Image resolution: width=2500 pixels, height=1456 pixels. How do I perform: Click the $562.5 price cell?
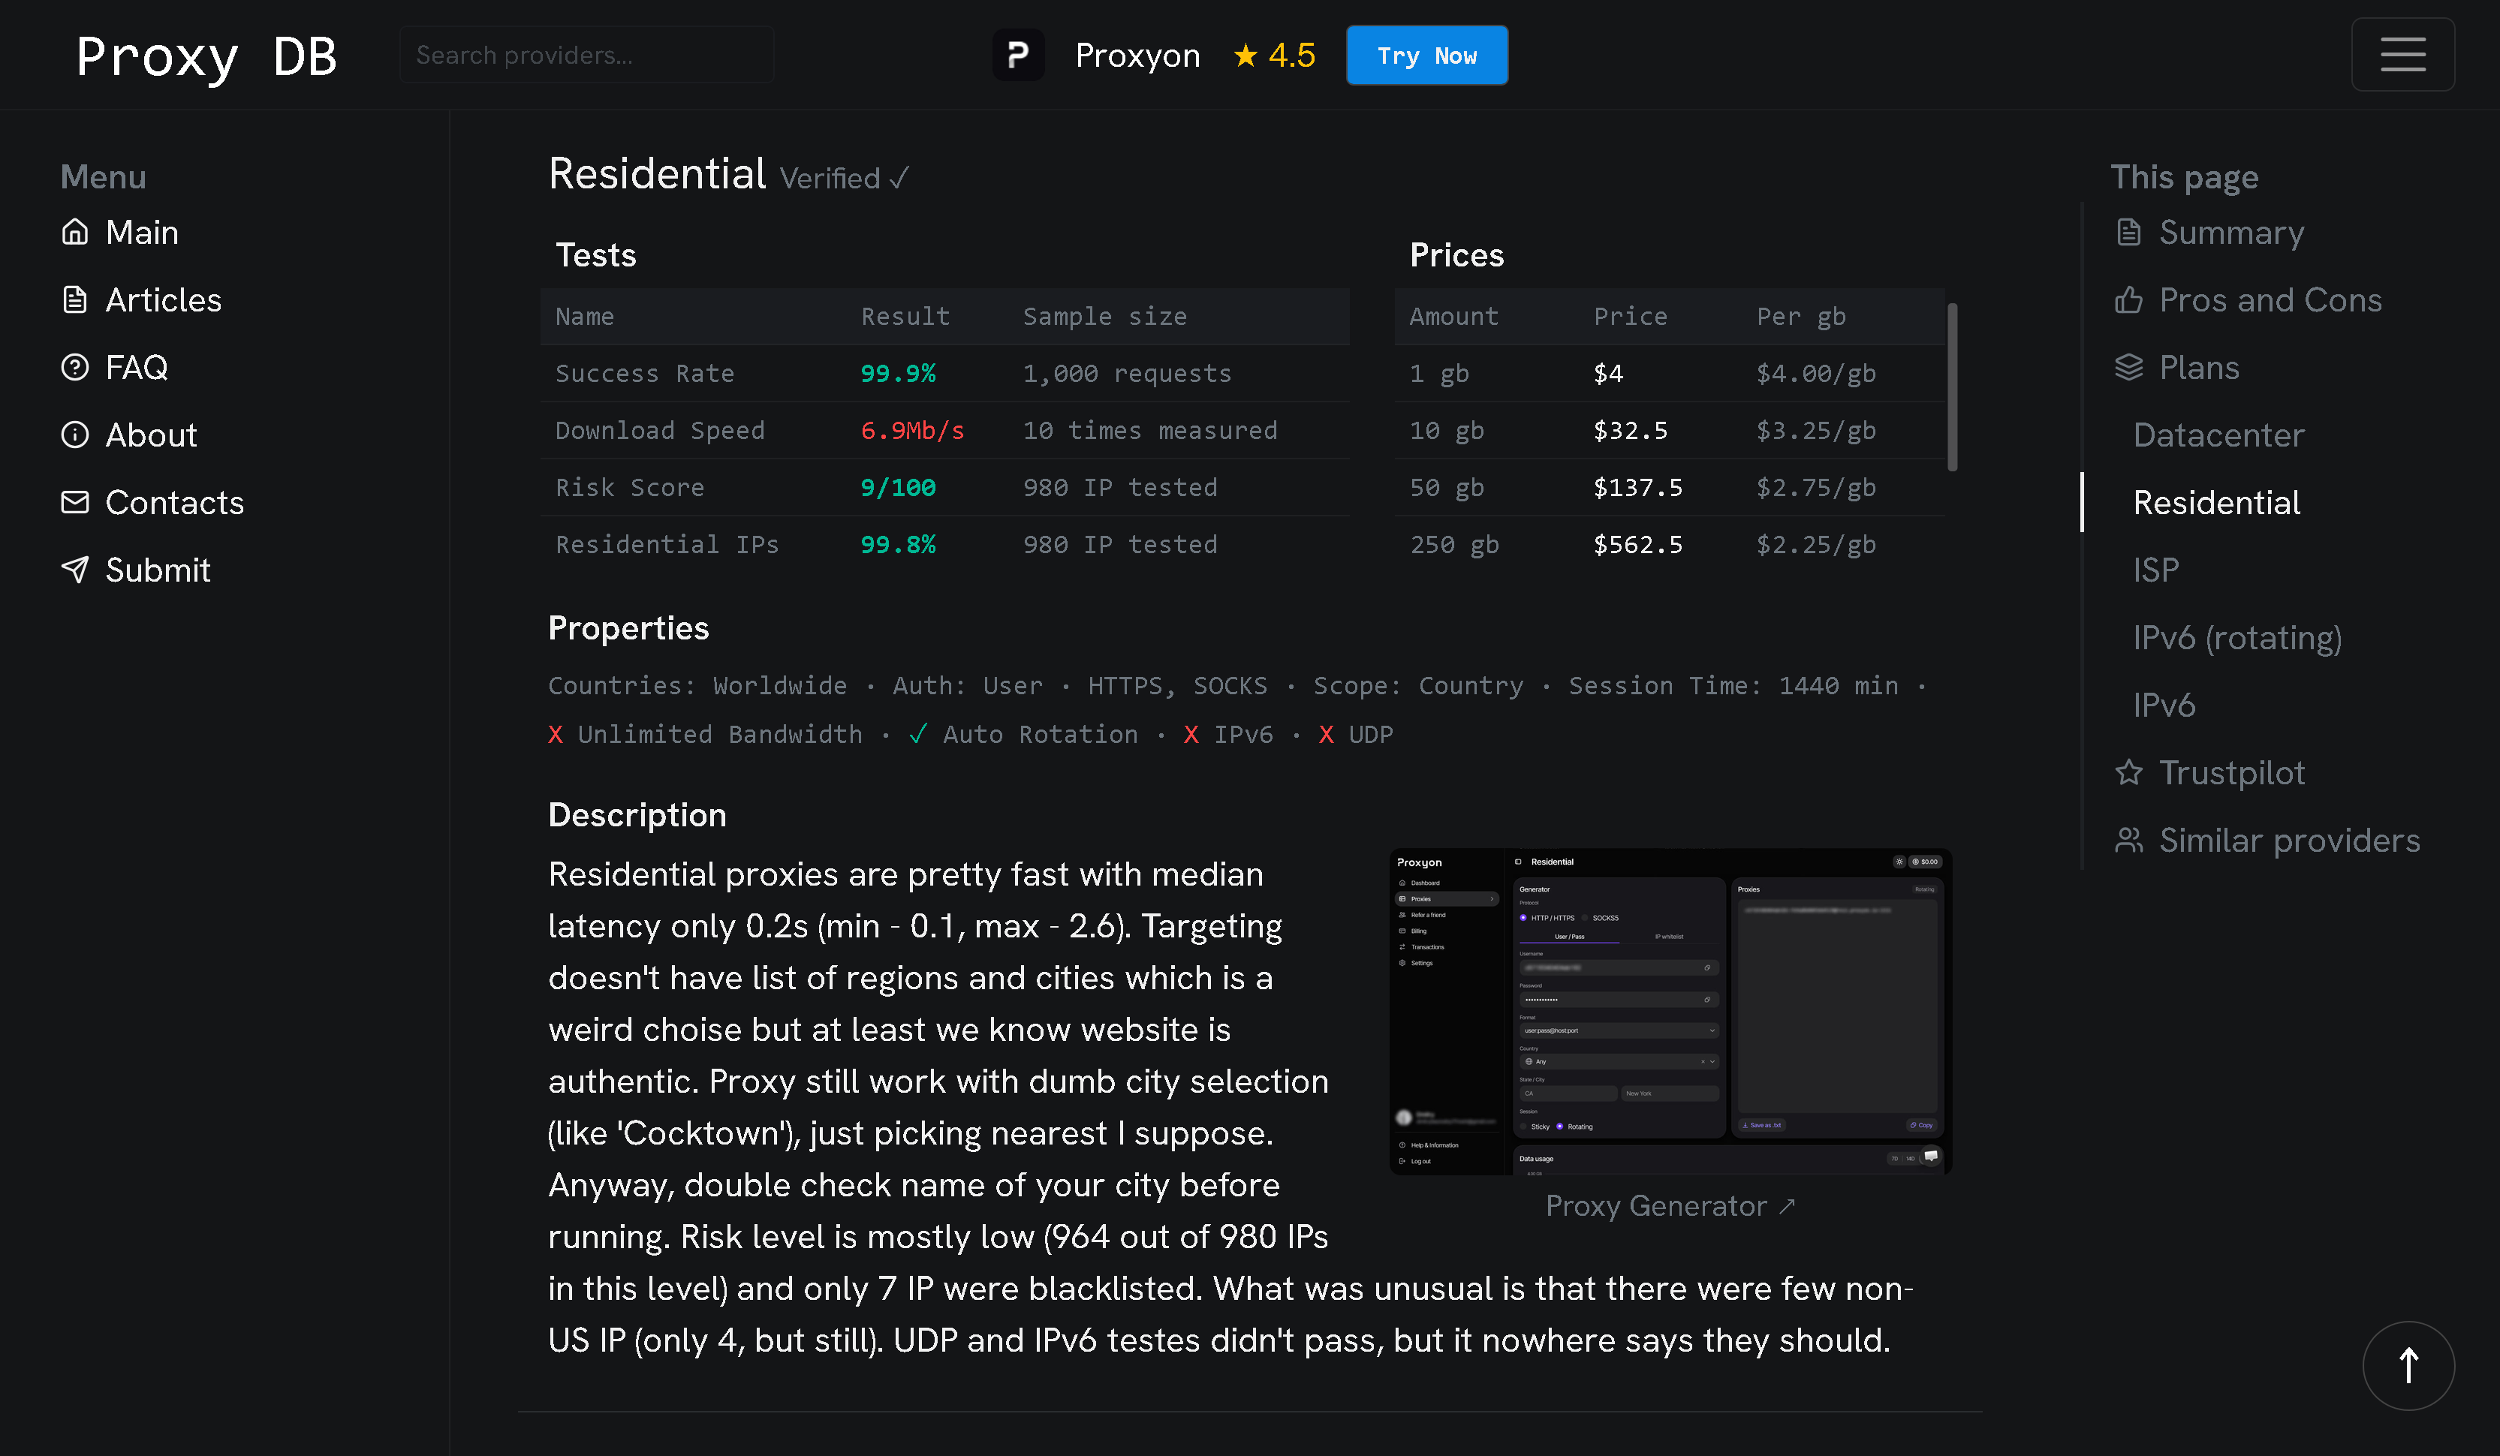tap(1638, 545)
